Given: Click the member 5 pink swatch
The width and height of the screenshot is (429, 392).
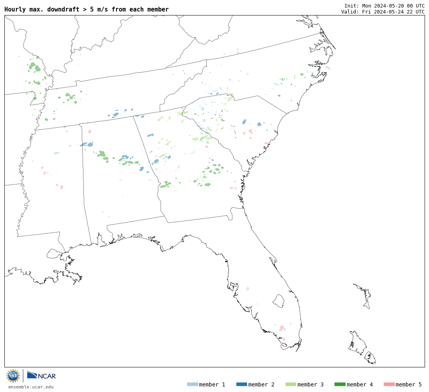Looking at the screenshot, I should click(x=389, y=384).
